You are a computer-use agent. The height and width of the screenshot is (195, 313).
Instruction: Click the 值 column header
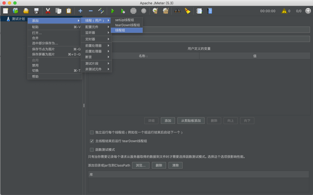pos(255,56)
